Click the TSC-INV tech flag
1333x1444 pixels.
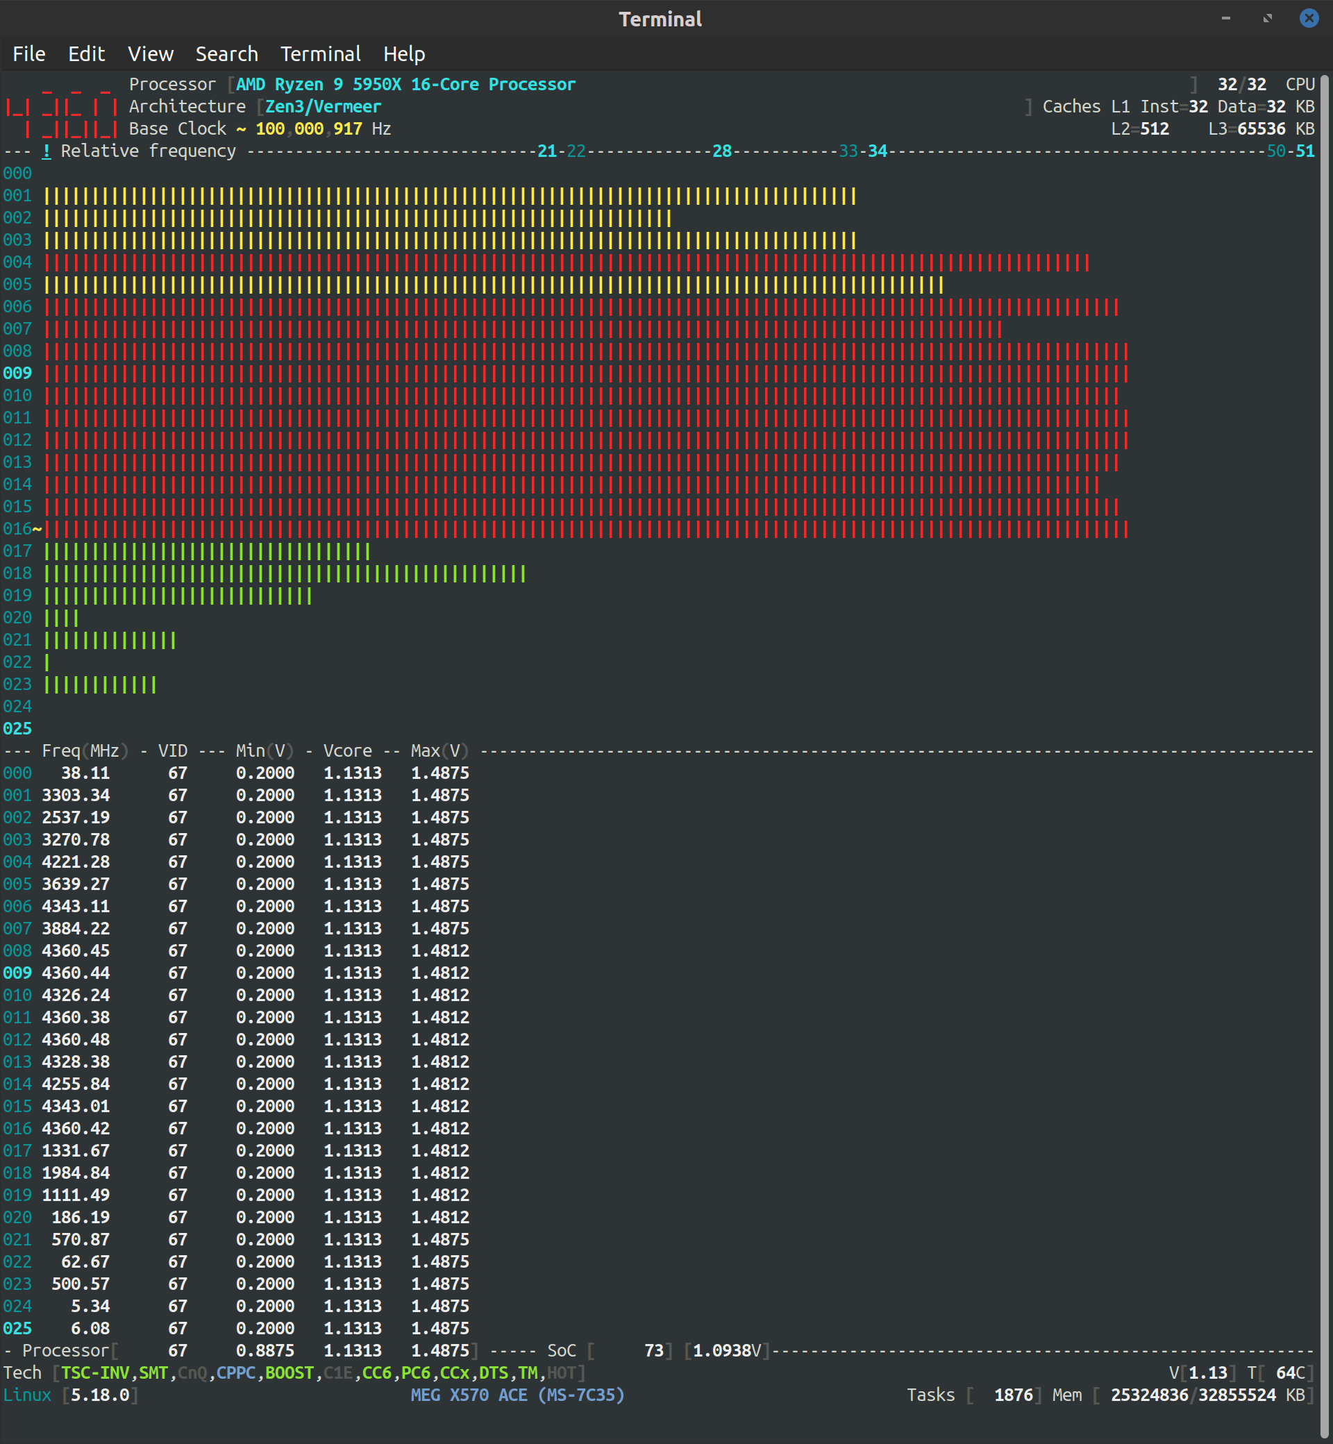tap(95, 1372)
